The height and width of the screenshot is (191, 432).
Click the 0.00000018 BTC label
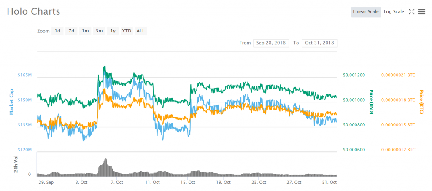pyautogui.click(x=398, y=100)
